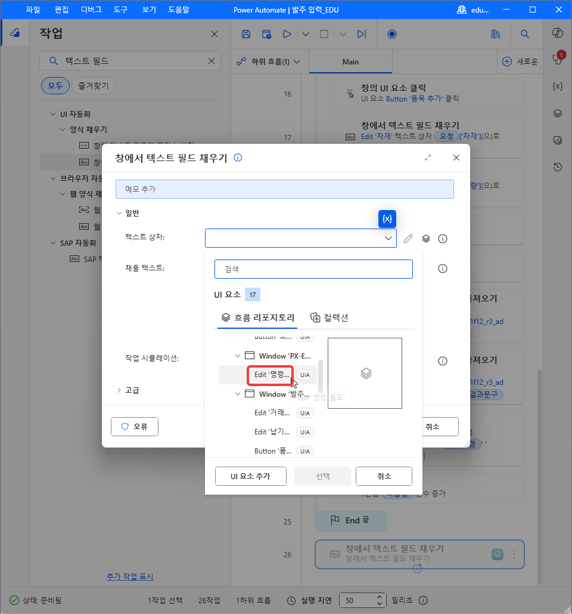Switch to 컬렉션 tab
Image resolution: width=572 pixels, height=614 pixels.
coord(329,317)
